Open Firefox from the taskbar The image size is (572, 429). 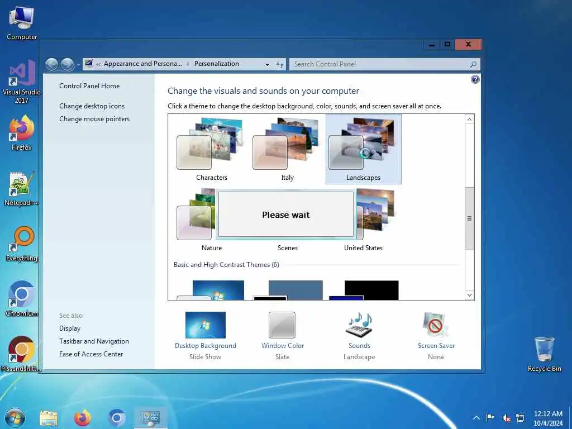(83, 418)
